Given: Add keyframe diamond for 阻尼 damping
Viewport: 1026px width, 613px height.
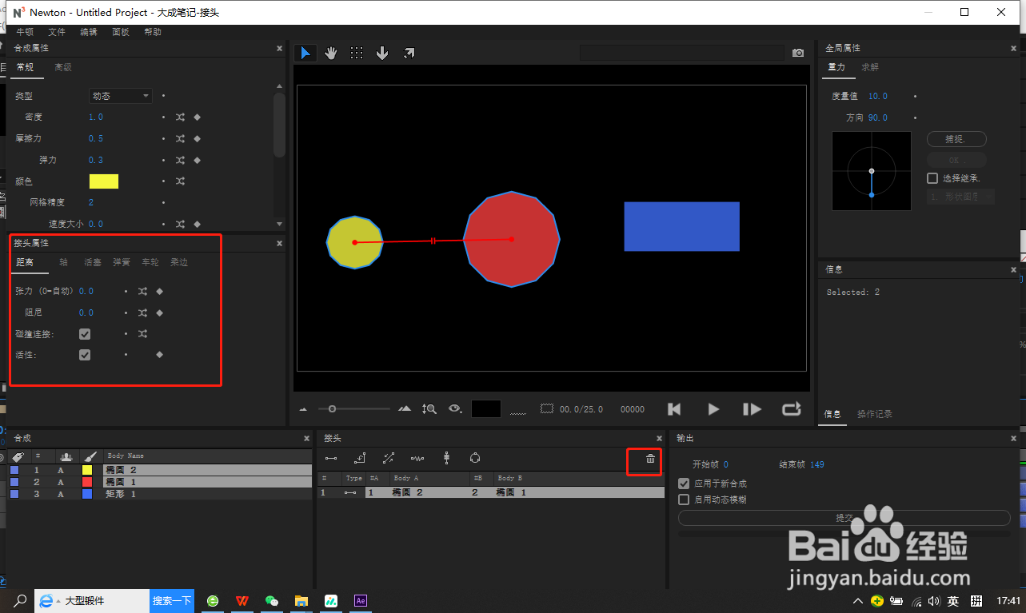Looking at the screenshot, I should [159, 312].
